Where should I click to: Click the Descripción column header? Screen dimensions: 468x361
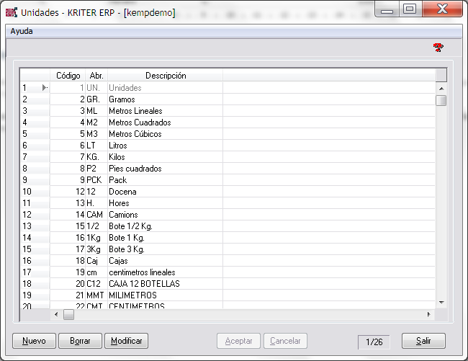166,76
